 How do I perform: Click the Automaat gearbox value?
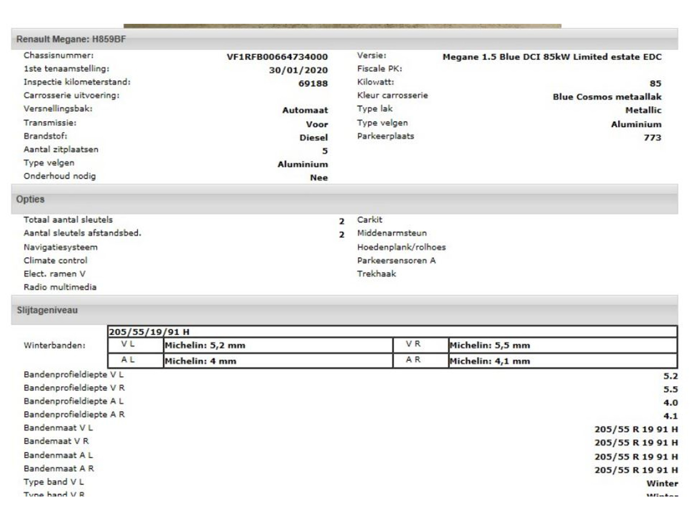(x=305, y=110)
